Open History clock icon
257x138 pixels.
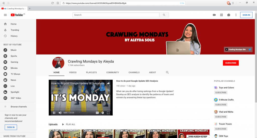(x=5, y=36)
